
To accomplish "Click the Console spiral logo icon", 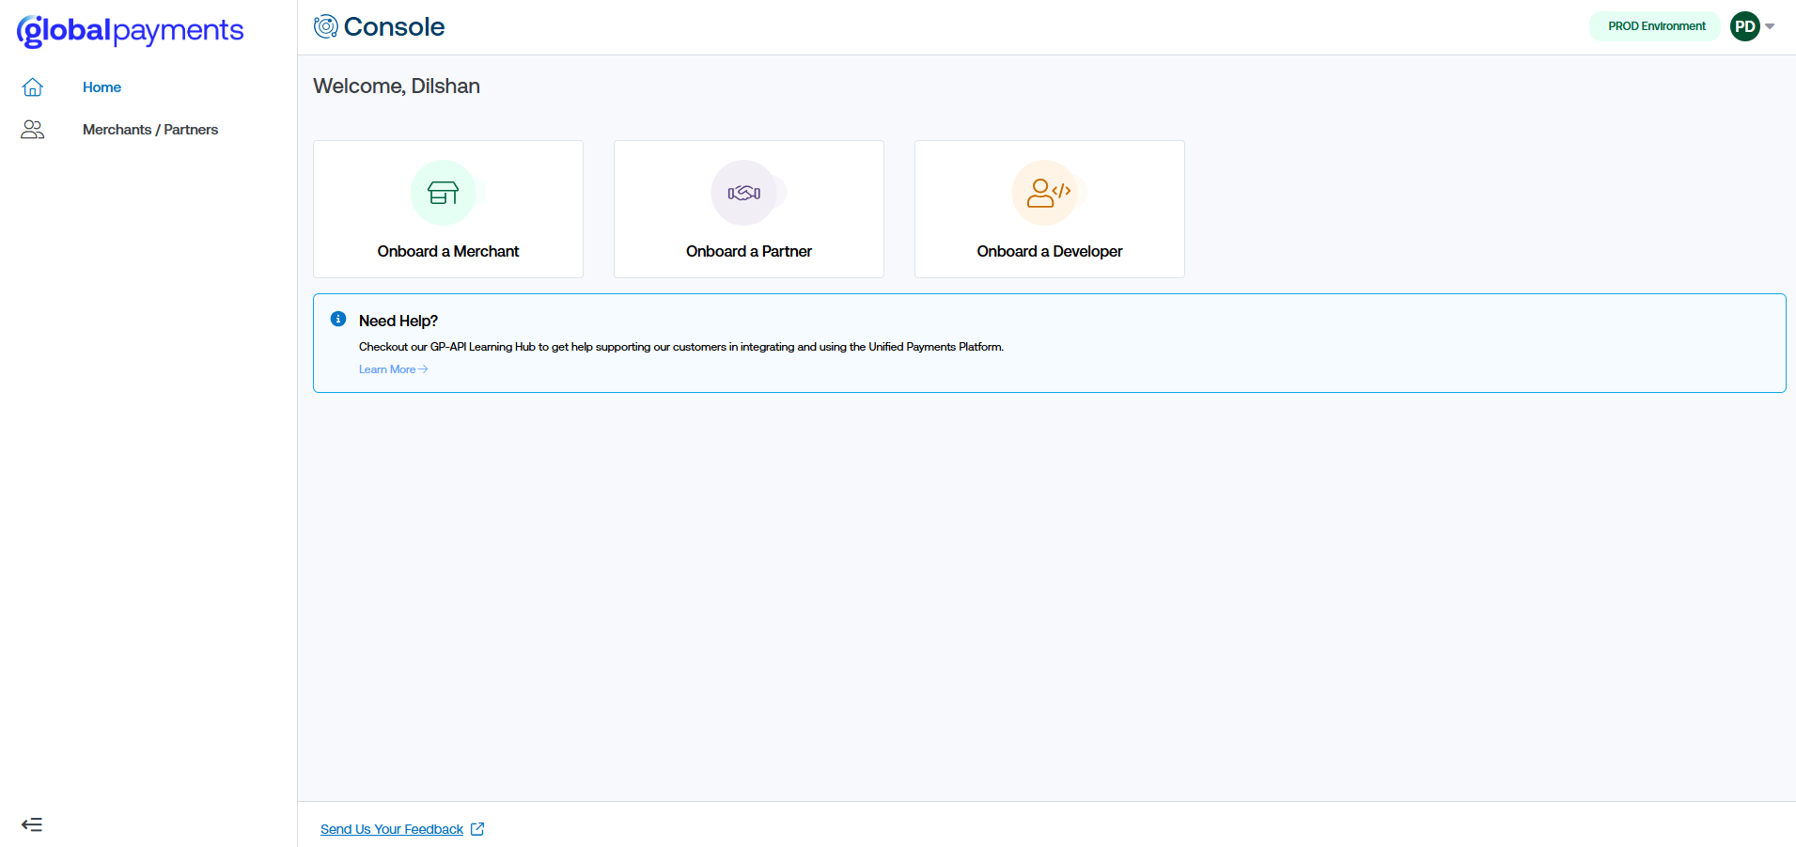I will (325, 26).
